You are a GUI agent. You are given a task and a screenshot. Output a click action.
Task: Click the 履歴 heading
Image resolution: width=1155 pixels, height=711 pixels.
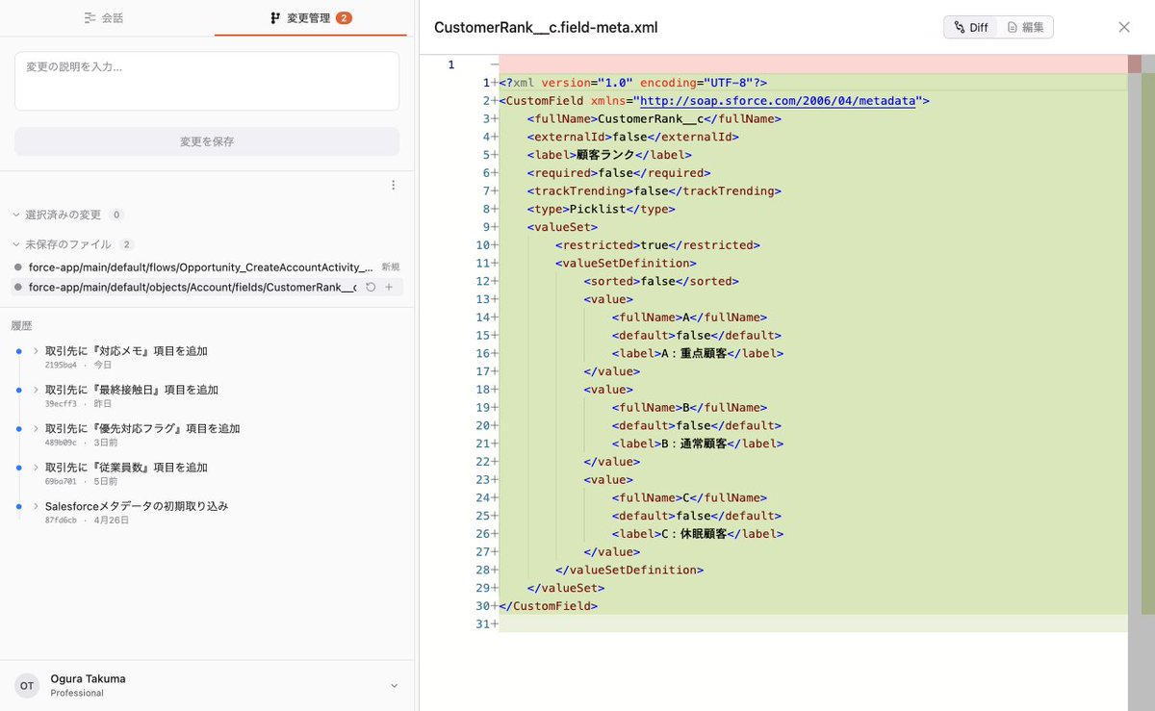[22, 325]
